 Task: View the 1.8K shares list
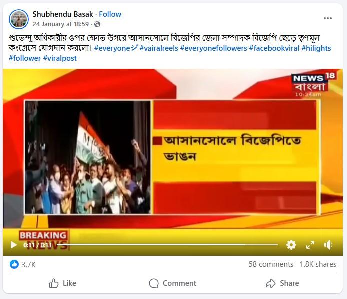point(318,264)
